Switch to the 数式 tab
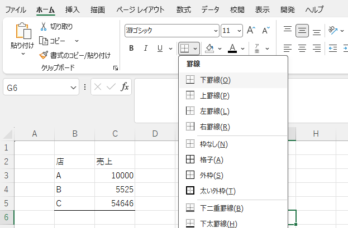348x228 pixels. click(184, 9)
